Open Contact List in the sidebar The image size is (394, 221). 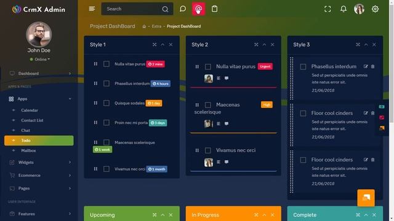(x=32, y=120)
